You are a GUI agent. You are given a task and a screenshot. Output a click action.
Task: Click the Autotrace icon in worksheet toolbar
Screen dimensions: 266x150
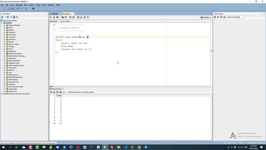tap(63, 17)
